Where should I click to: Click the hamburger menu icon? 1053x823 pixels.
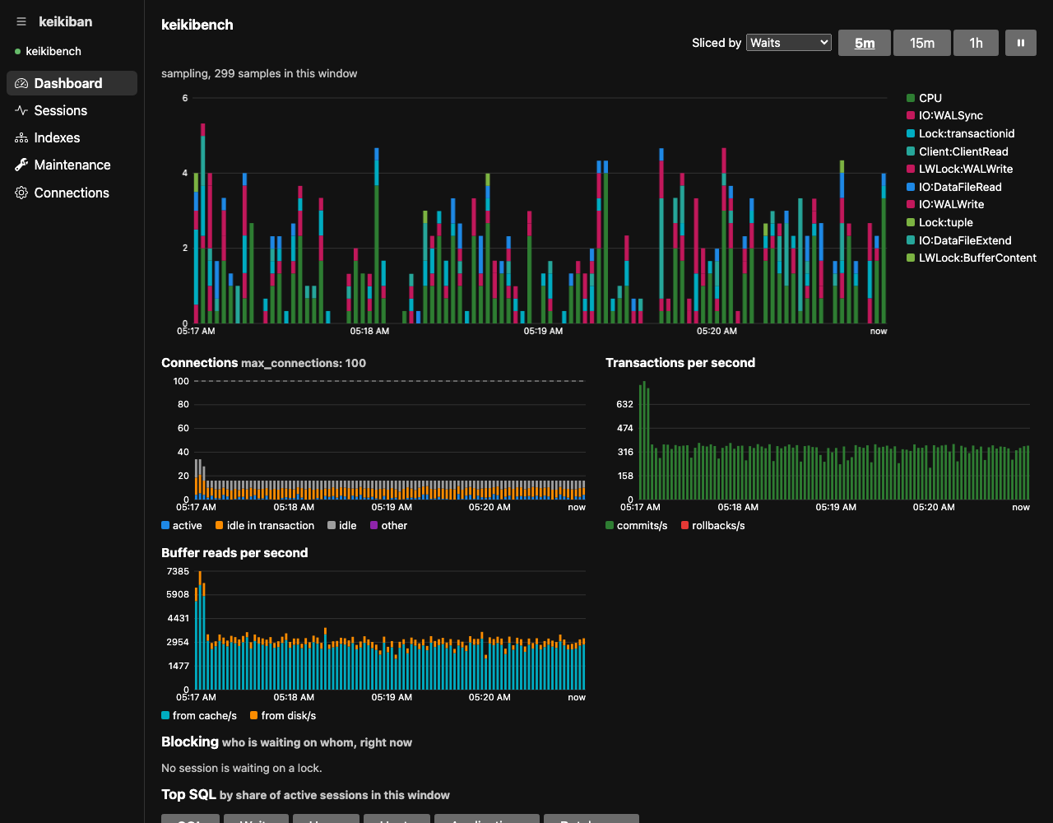tap(21, 22)
